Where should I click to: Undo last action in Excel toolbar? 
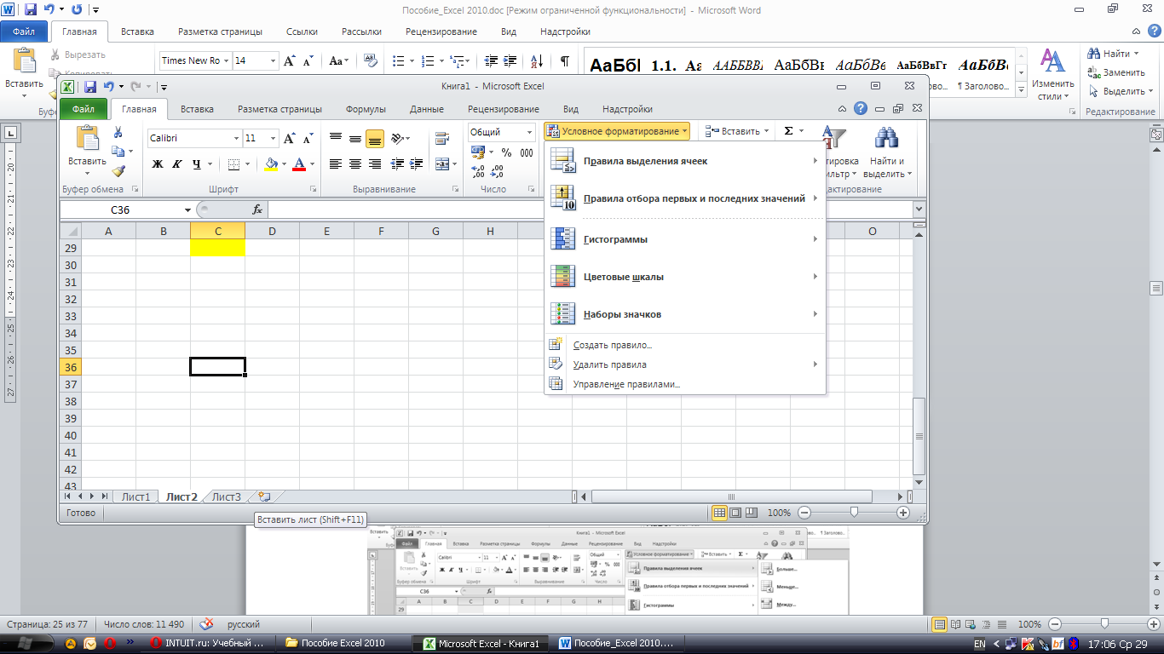108,86
